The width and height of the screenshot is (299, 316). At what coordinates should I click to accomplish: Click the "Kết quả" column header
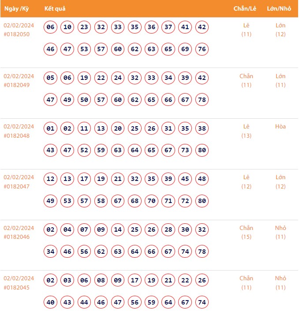[x=55, y=9]
